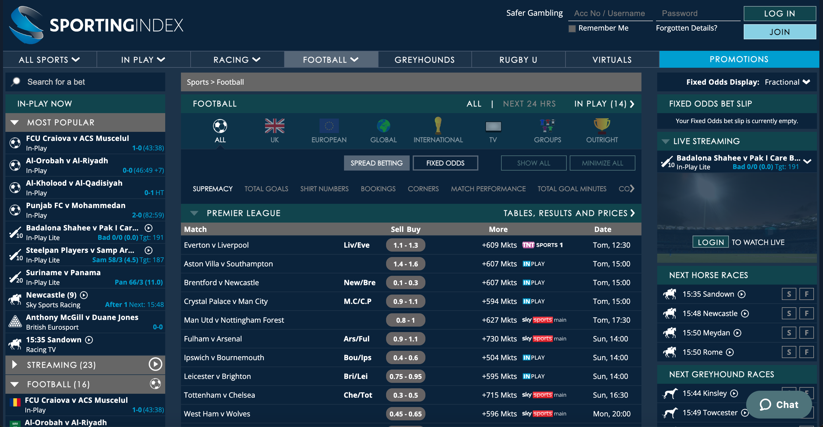The height and width of the screenshot is (427, 823).
Task: Select the UK flag football category
Action: point(274,126)
